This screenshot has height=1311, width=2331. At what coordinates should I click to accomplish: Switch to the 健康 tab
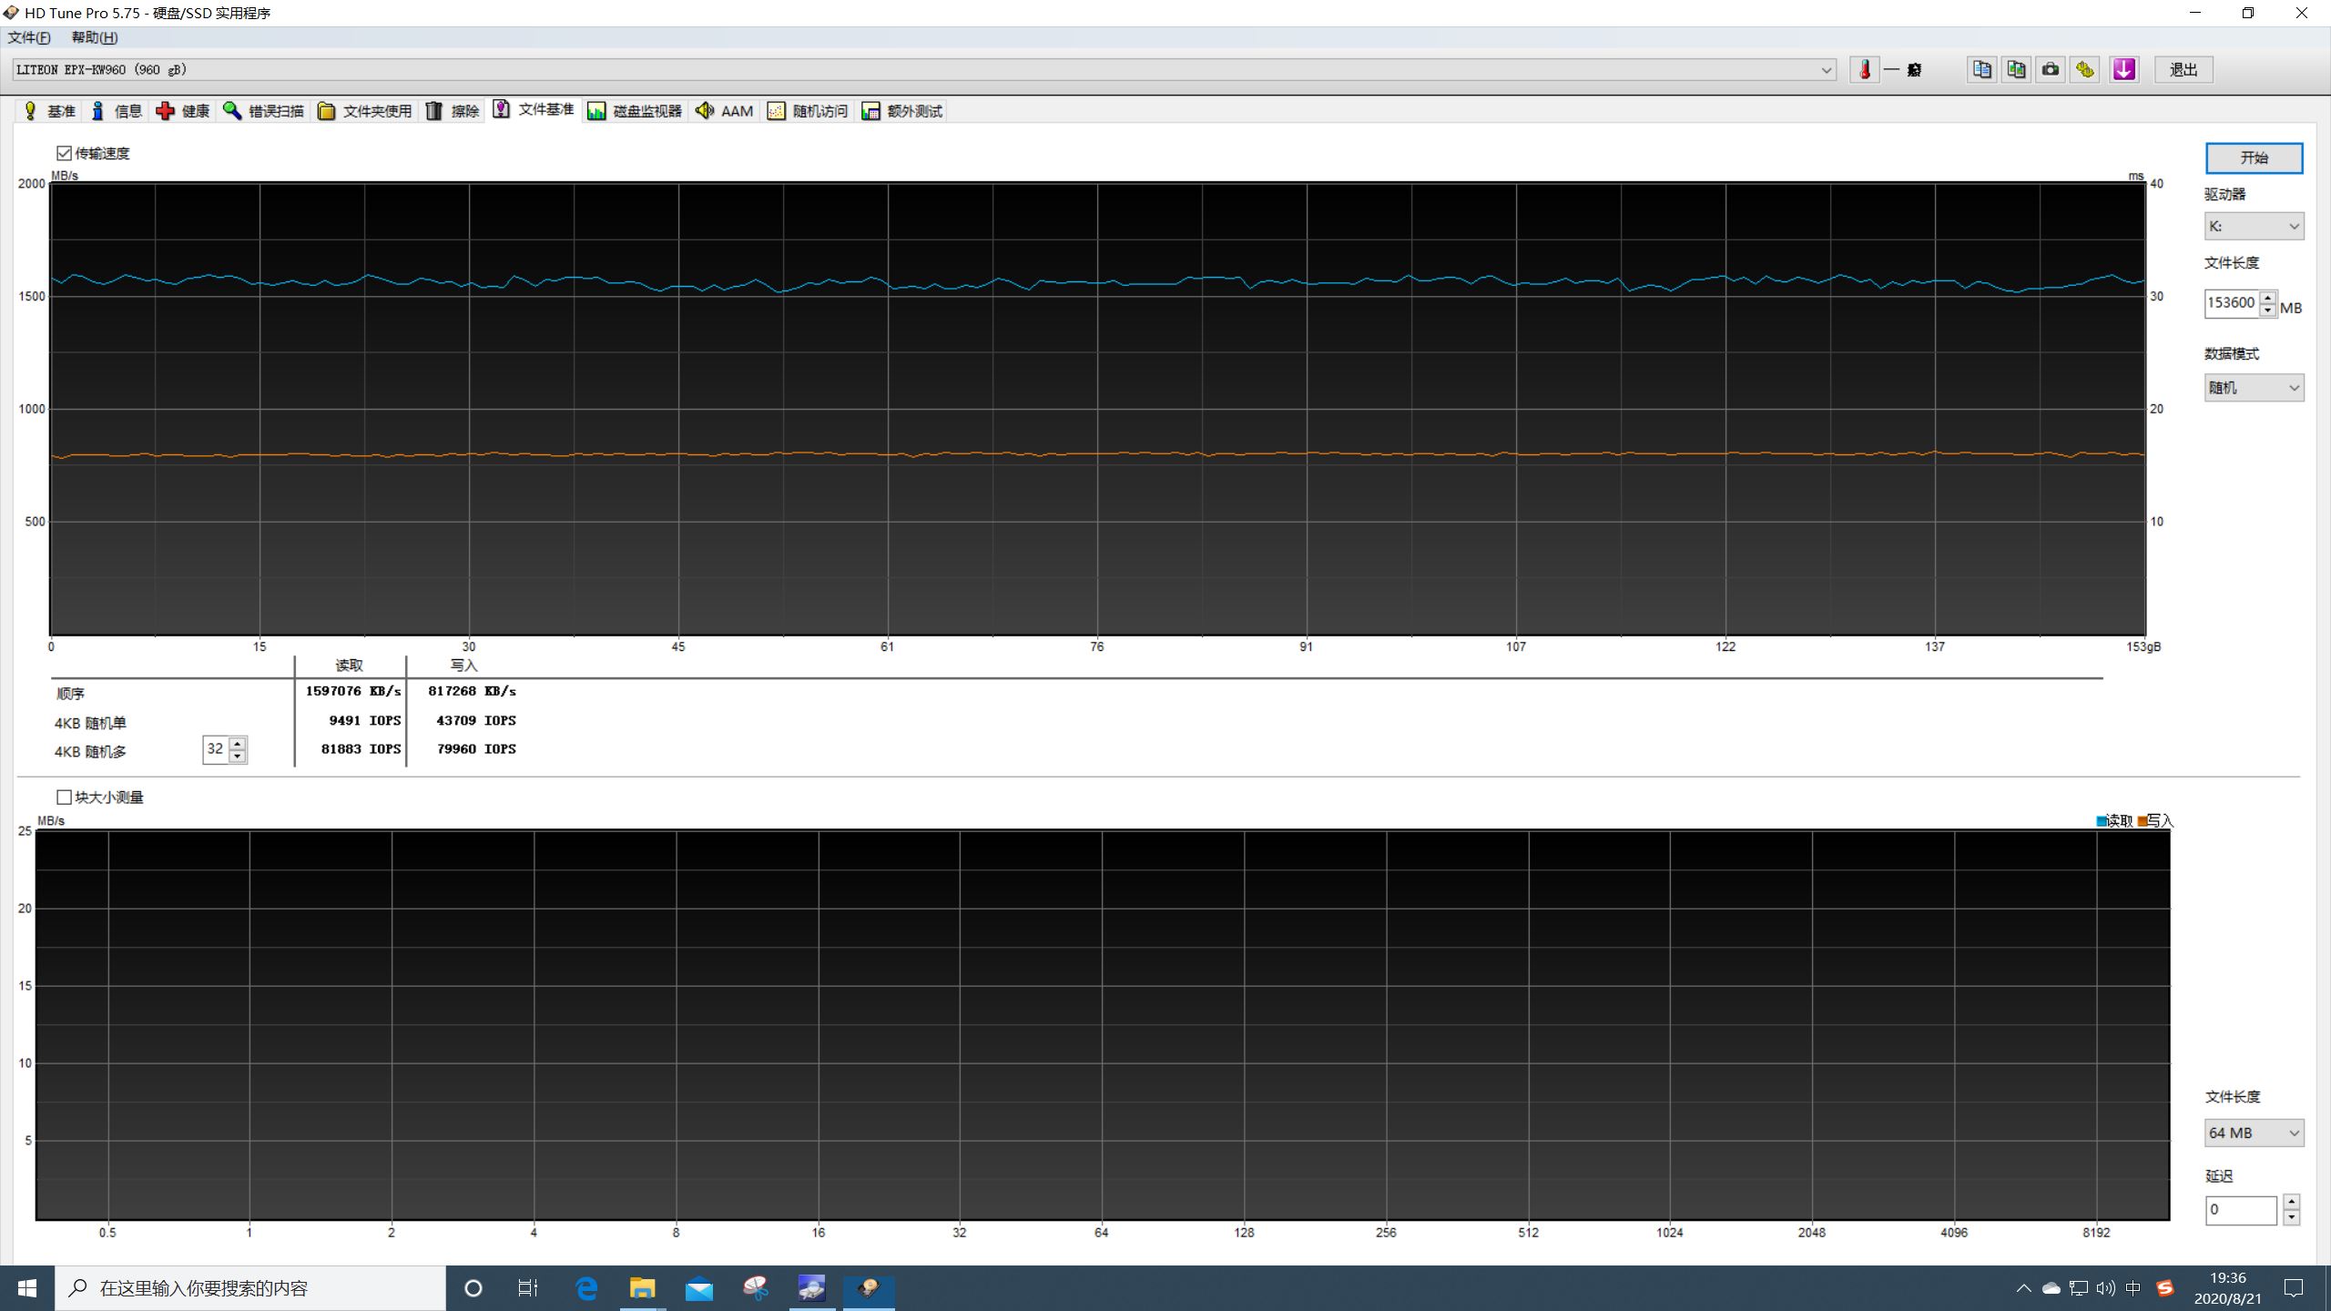tap(184, 111)
